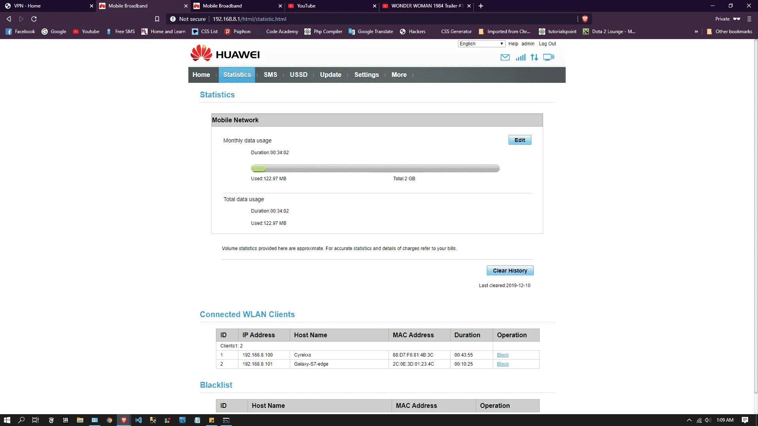The image size is (758, 426).
Task: Click the Wi-Fi device status icon
Action: (549, 58)
